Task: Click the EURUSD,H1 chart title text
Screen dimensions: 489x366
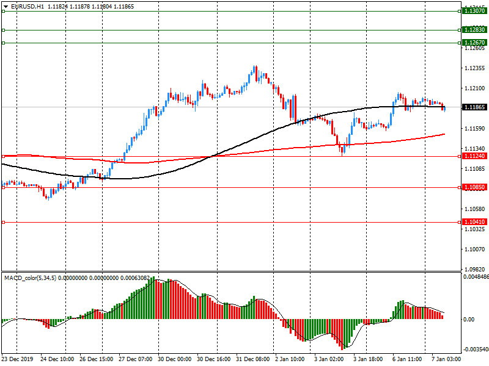Action: [28, 7]
